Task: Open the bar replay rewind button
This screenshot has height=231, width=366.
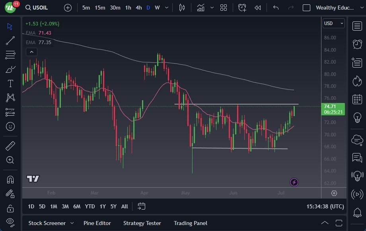Action: coord(258,8)
